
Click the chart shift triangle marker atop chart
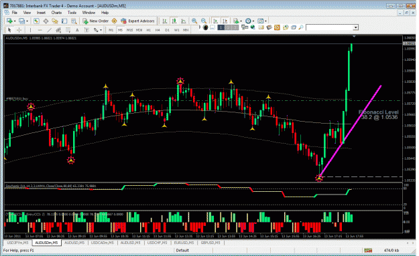354,36
